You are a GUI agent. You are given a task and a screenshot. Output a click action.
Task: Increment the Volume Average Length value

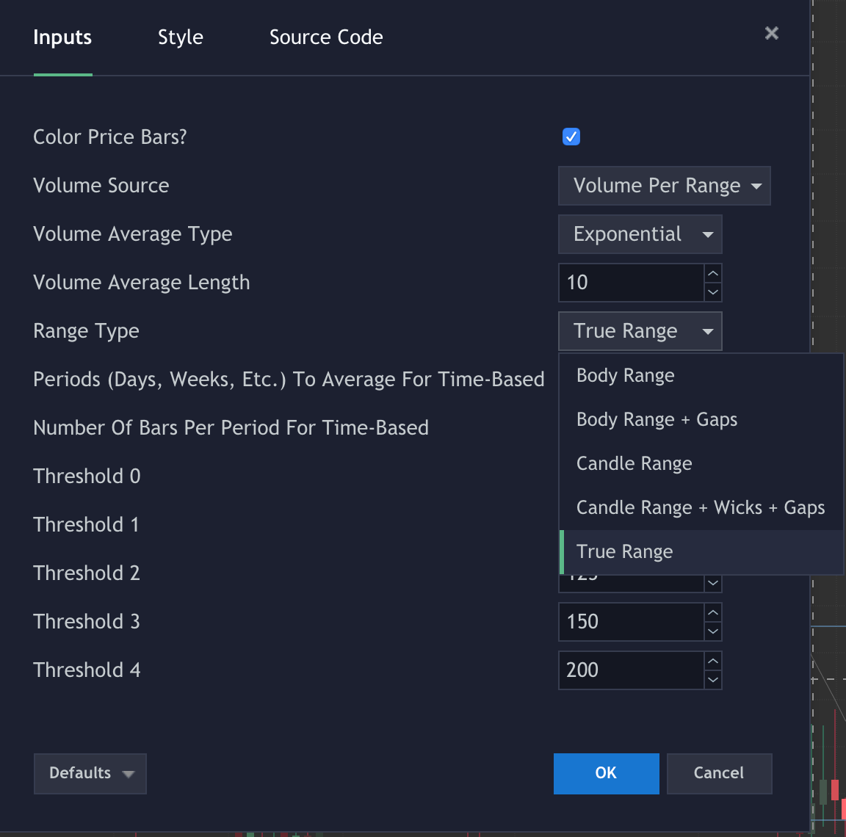(712, 274)
